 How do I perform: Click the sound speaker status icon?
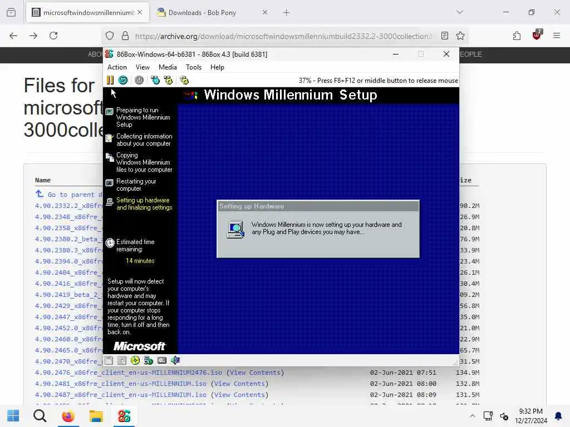pyautogui.click(x=175, y=360)
